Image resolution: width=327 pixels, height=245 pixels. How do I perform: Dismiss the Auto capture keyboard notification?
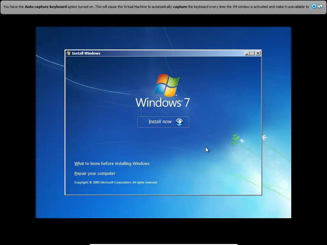pyautogui.click(x=314, y=6)
